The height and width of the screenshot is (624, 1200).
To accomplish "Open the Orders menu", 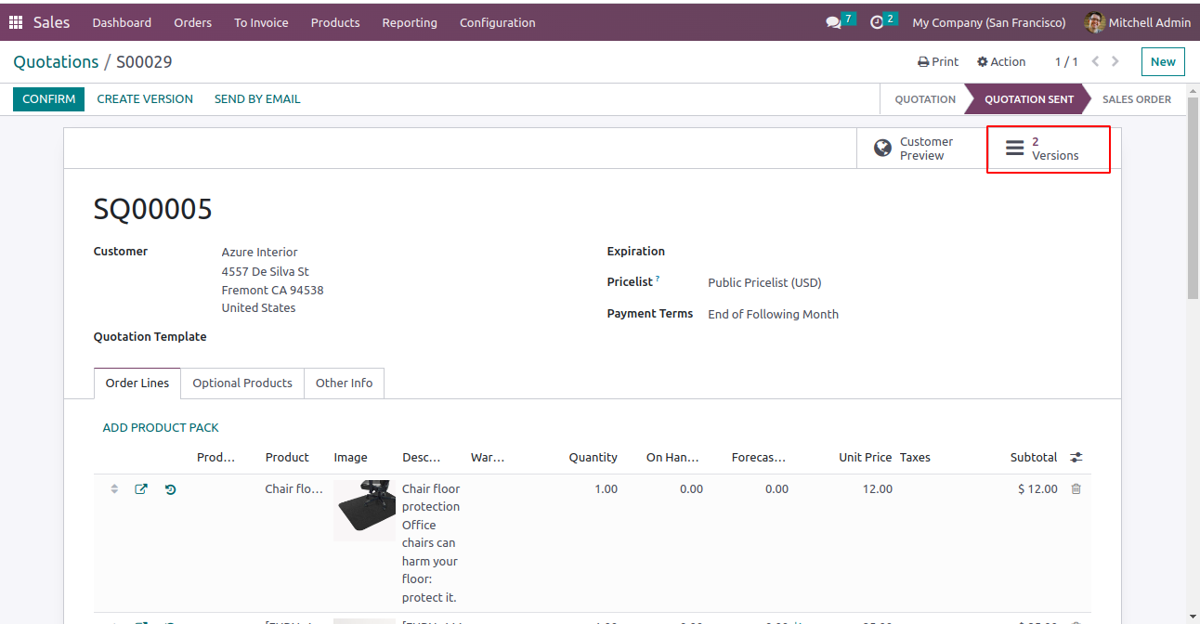I will [x=193, y=22].
